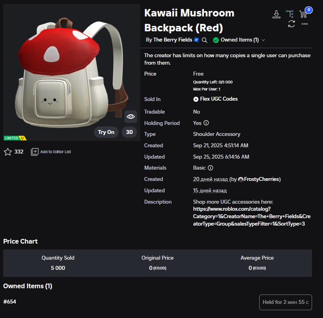Click the Original Price value
This screenshot has height=318, width=323.
[x=158, y=268]
